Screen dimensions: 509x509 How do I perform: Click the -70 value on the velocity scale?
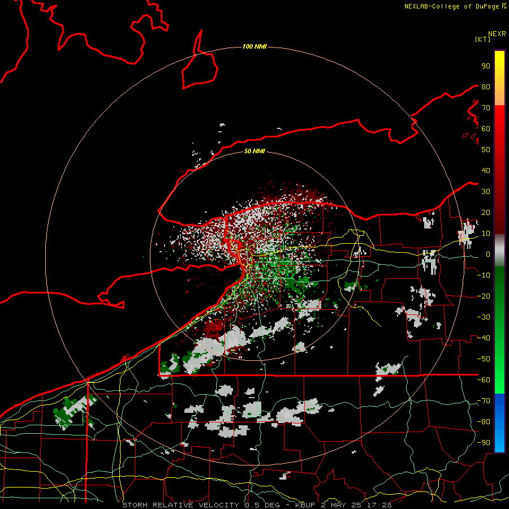(x=484, y=401)
